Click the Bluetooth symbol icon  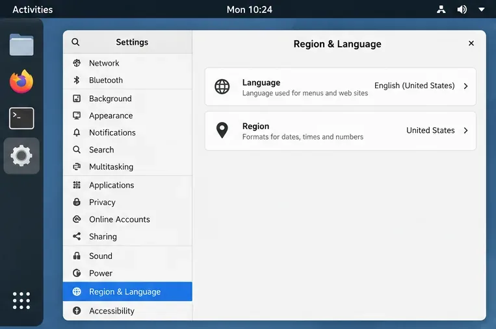pos(77,80)
